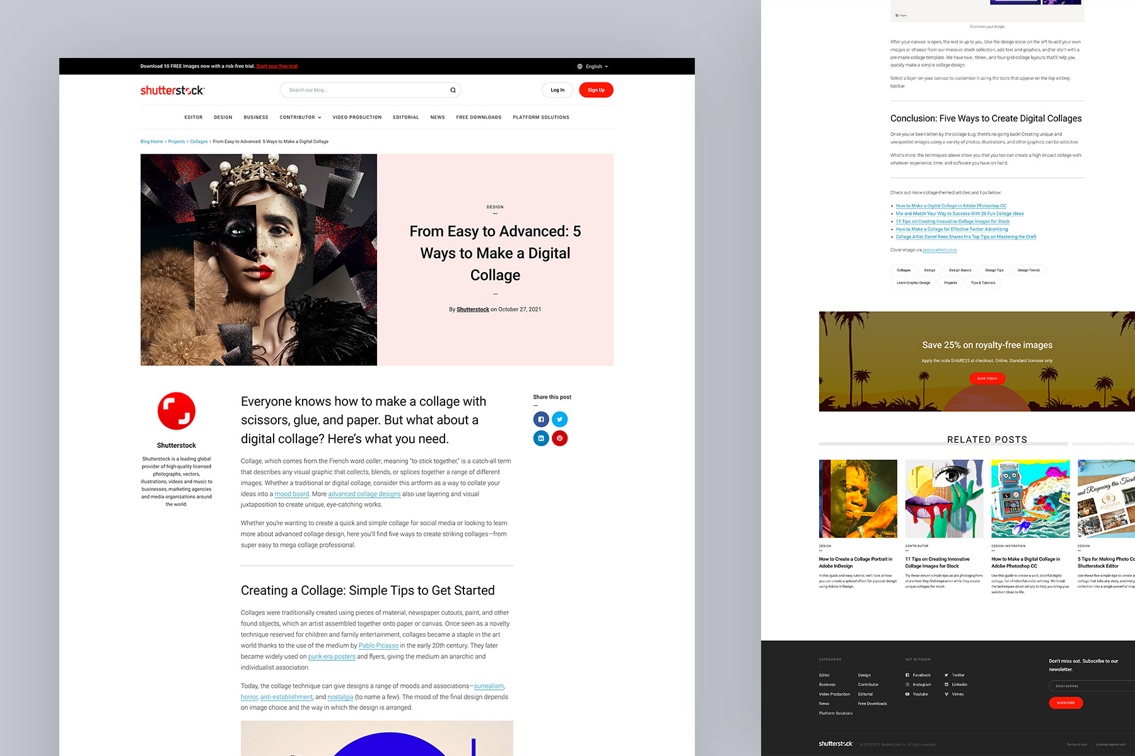Open the News nav item
1135x756 pixels.
click(x=438, y=117)
